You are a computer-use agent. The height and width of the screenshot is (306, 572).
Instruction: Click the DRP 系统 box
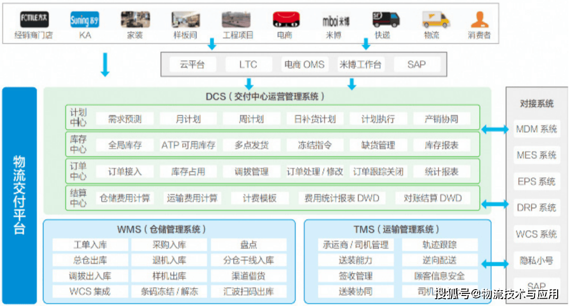pyautogui.click(x=537, y=208)
